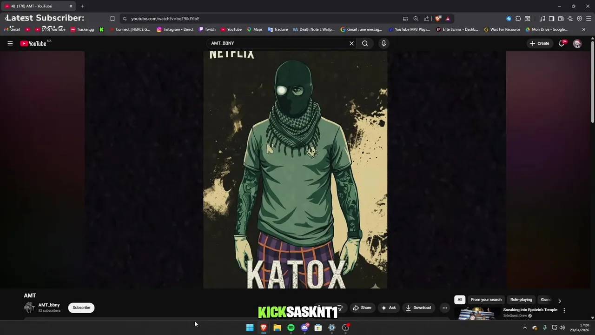Open File Explorer from the taskbar

point(277,328)
